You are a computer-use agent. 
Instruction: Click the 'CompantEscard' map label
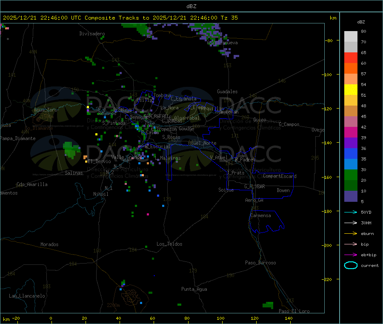pyautogui.click(x=280, y=176)
